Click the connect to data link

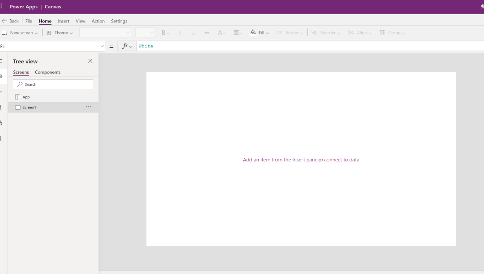(x=342, y=160)
